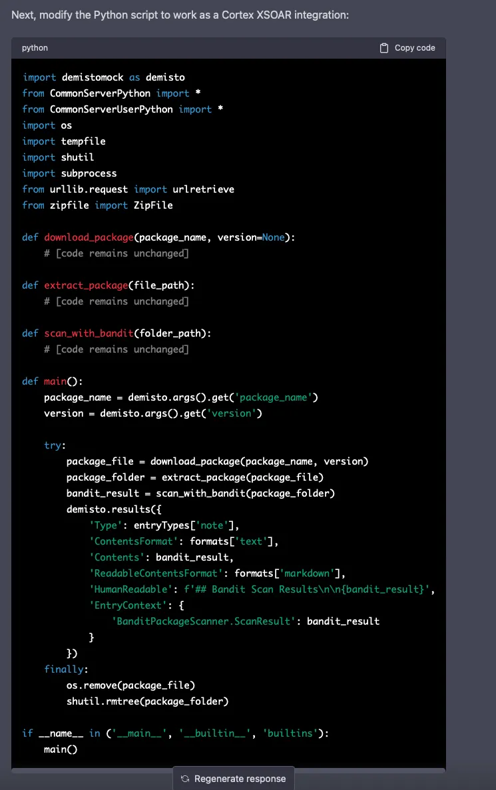The height and width of the screenshot is (790, 496).
Task: Click the 'ContentsFormat' line
Action: click(x=184, y=541)
